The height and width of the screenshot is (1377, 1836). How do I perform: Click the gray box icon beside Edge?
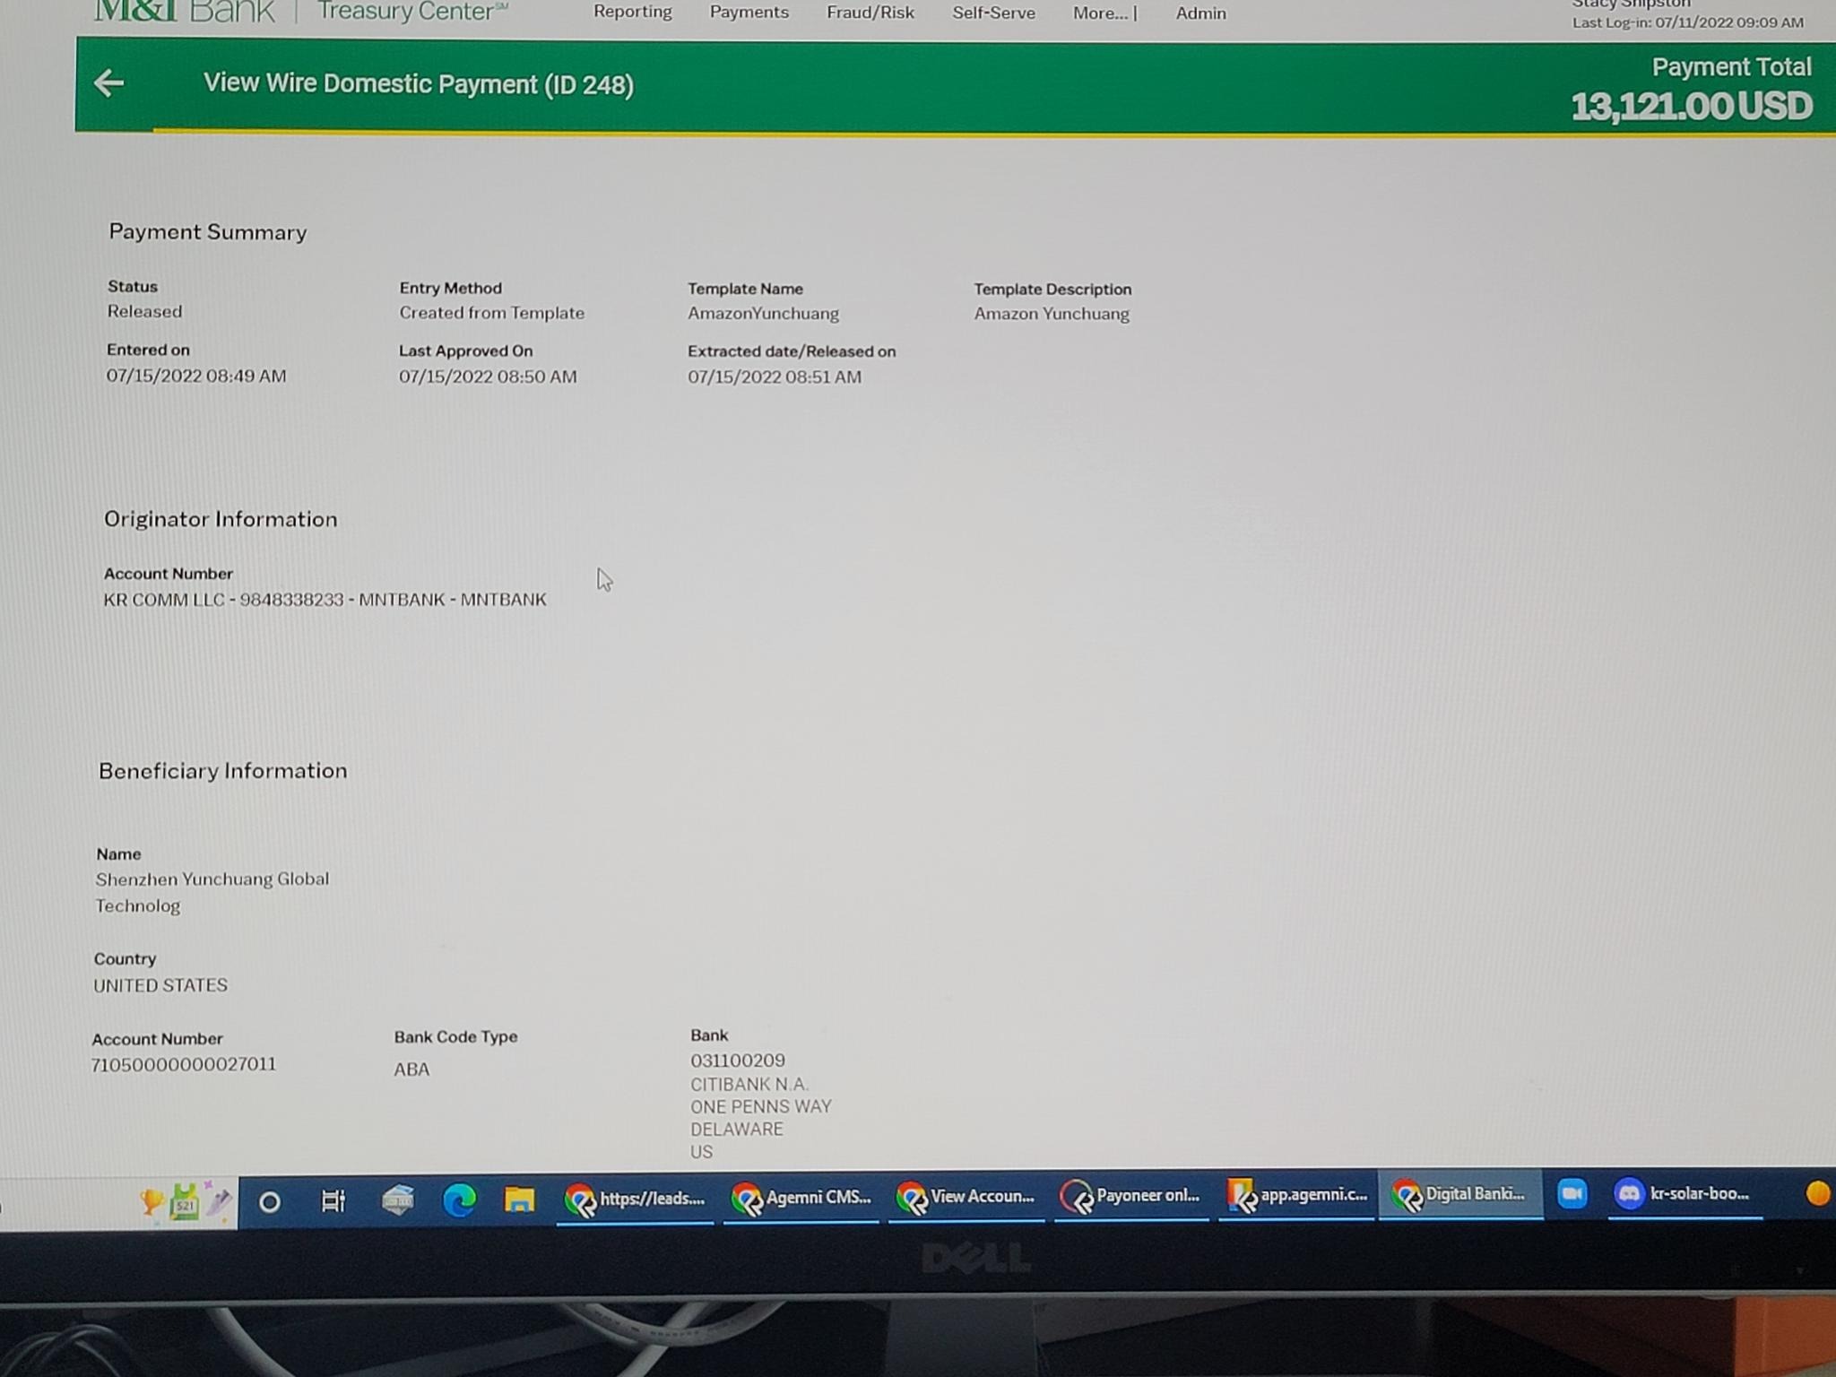click(x=397, y=1200)
